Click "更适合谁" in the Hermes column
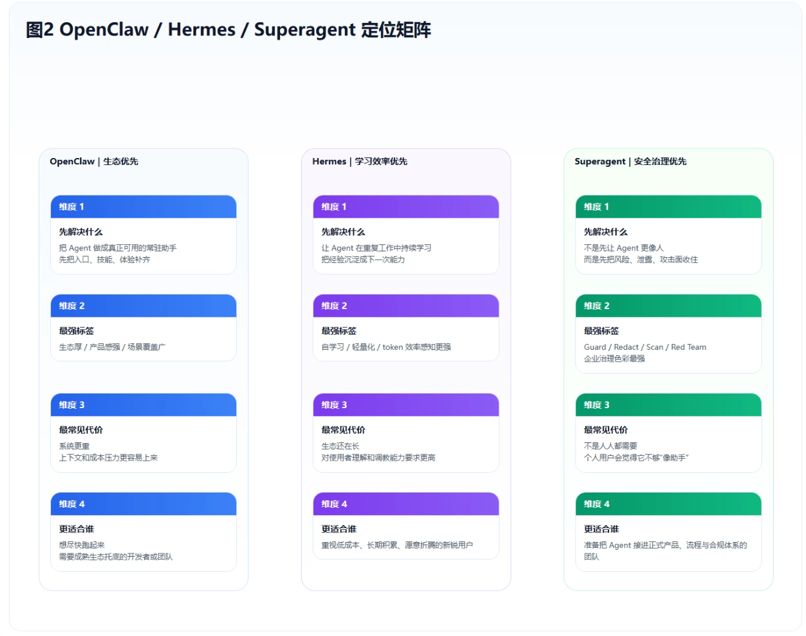 [x=339, y=529]
